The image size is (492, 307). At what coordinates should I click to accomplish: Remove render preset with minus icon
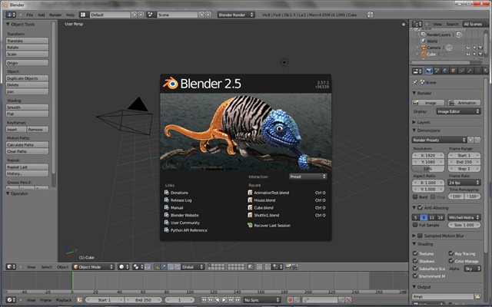[477, 140]
